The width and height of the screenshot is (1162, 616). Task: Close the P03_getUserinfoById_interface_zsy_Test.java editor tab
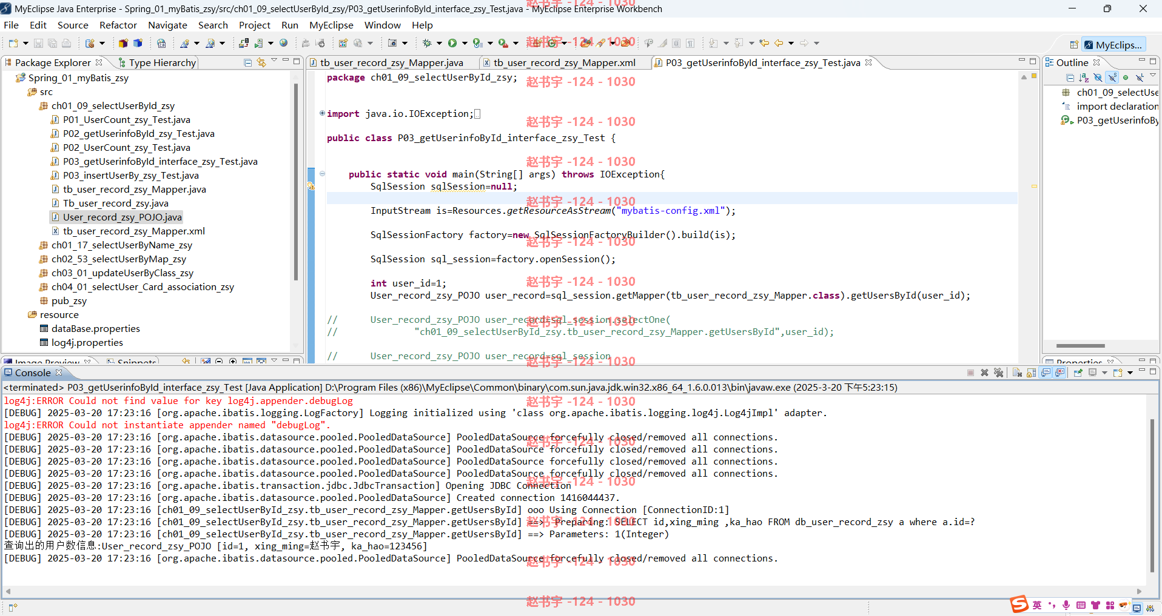pos(868,62)
